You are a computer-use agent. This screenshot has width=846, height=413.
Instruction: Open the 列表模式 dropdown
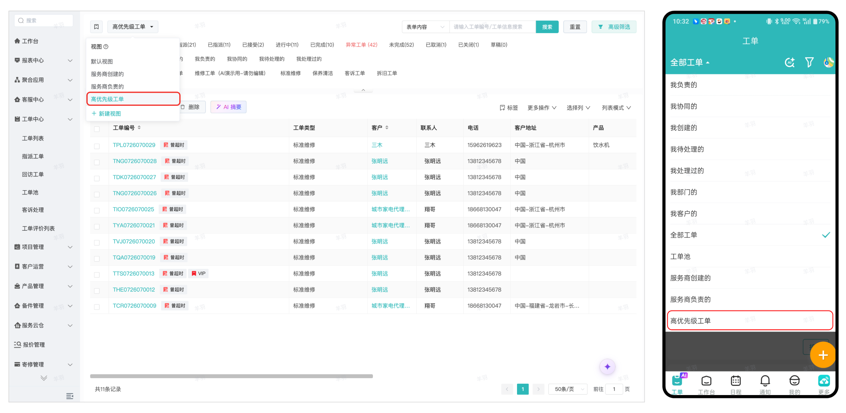[616, 108]
